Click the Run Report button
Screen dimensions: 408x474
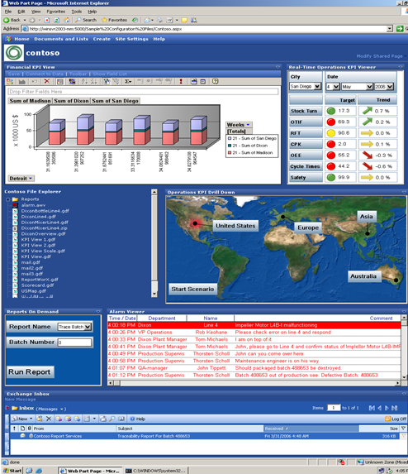point(30,371)
